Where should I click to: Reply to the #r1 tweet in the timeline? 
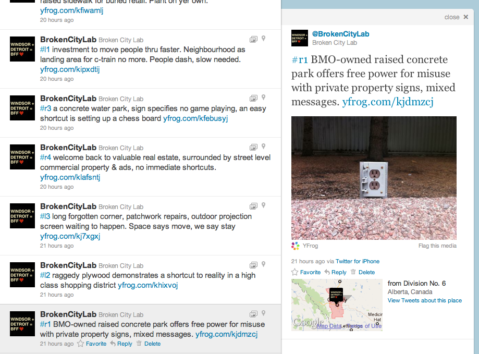(x=121, y=344)
